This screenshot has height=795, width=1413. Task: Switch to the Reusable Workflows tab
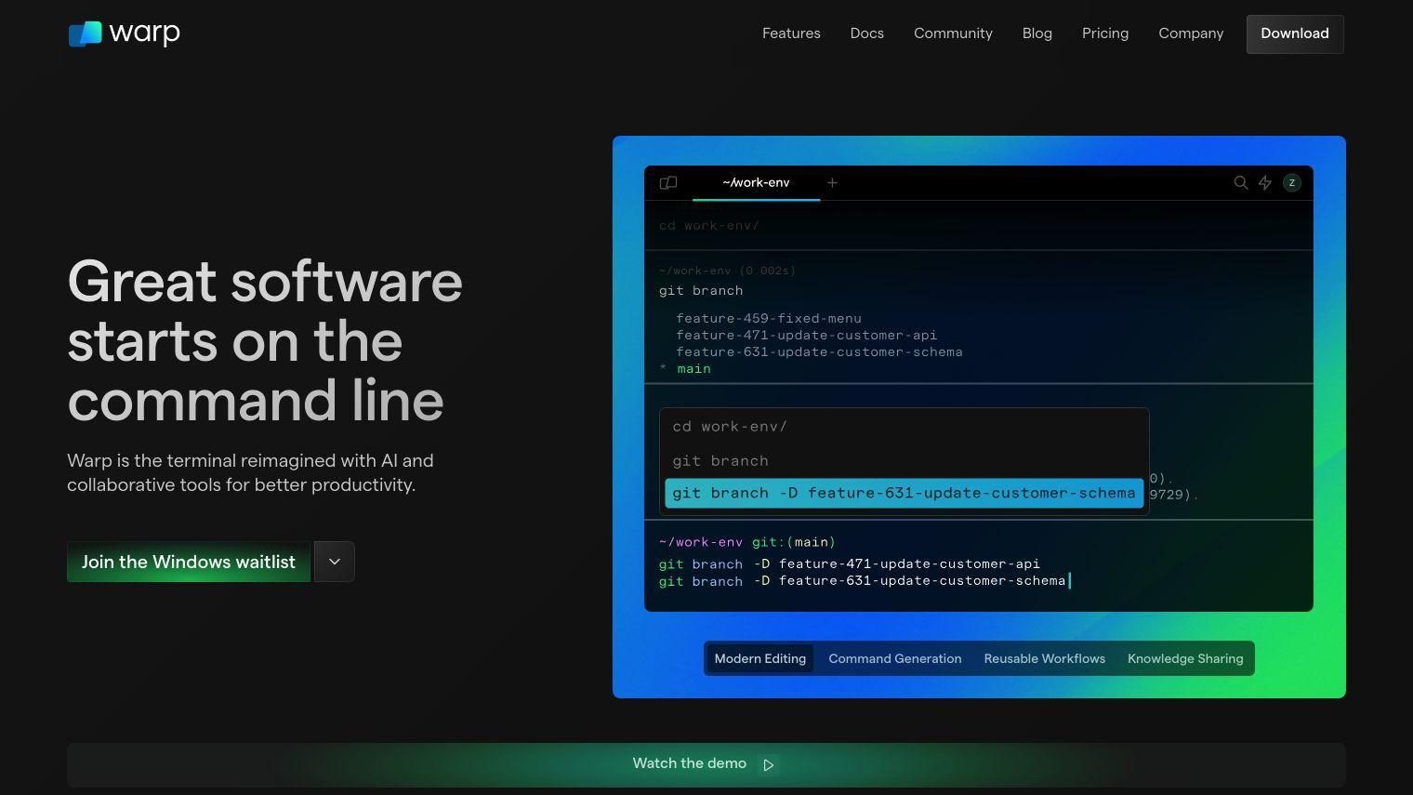point(1044,658)
